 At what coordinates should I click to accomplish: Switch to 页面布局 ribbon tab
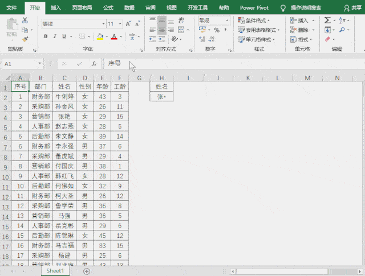(x=82, y=7)
